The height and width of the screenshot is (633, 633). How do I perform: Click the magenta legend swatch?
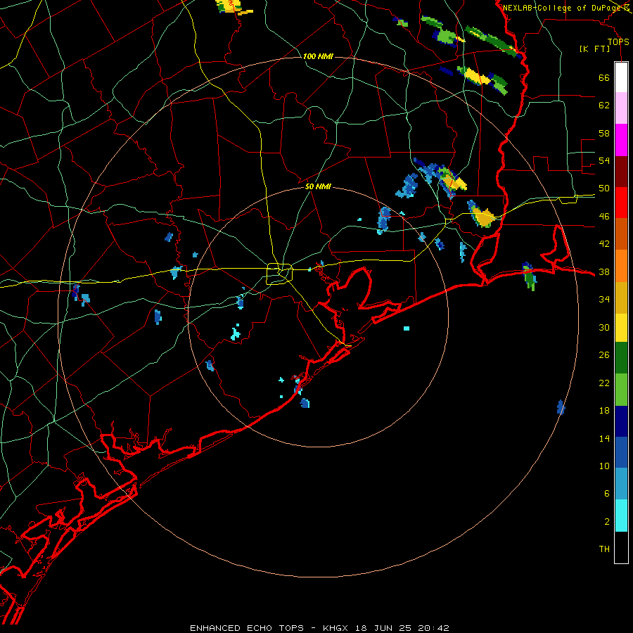tap(621, 140)
